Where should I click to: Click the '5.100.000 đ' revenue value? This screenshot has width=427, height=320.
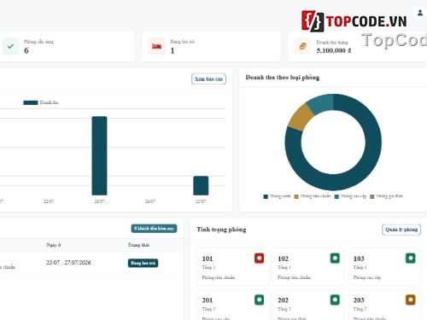click(x=334, y=50)
